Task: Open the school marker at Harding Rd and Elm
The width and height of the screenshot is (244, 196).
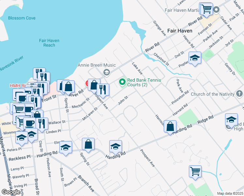Action: (66, 148)
